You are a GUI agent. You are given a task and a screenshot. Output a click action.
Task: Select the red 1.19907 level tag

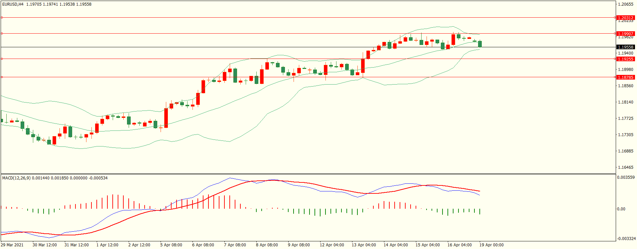pos(625,34)
